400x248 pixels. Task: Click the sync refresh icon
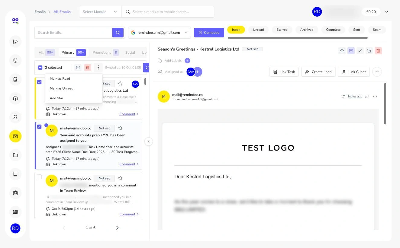click(147, 68)
